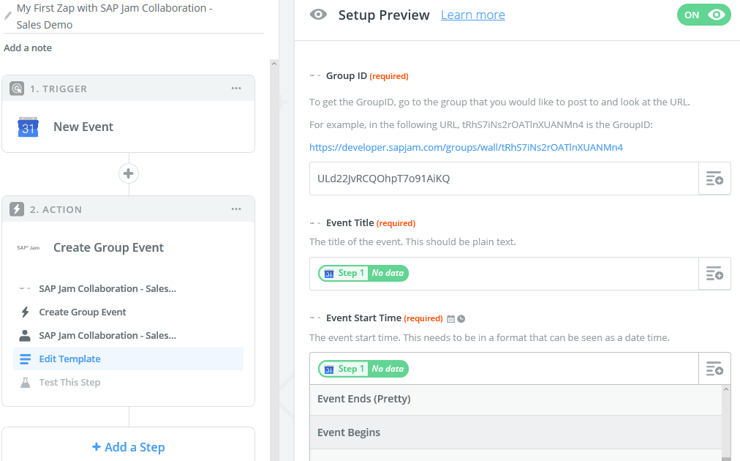
Task: Click the Create Group Event action title
Action: pos(108,247)
